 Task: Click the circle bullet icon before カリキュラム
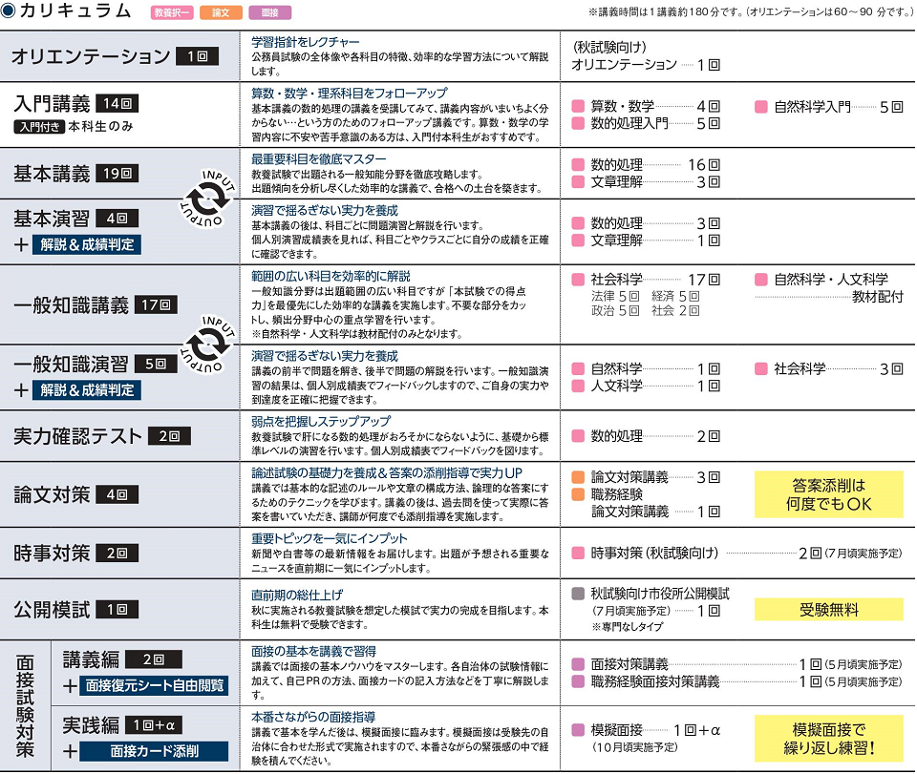click(9, 11)
